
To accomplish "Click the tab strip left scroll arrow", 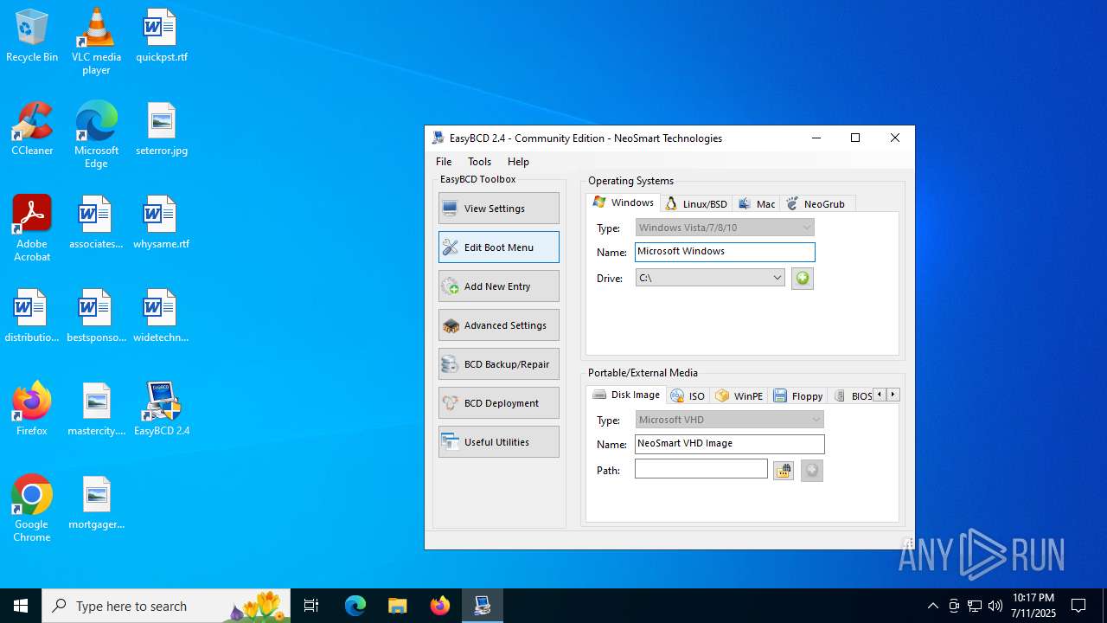I will tap(880, 395).
